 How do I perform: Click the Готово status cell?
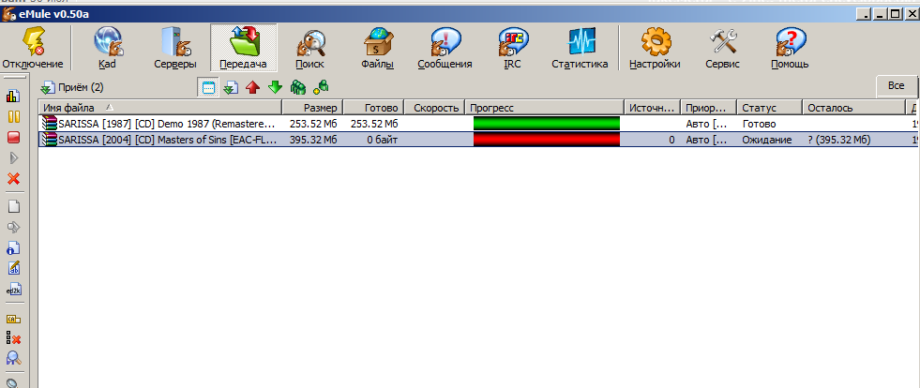[759, 124]
